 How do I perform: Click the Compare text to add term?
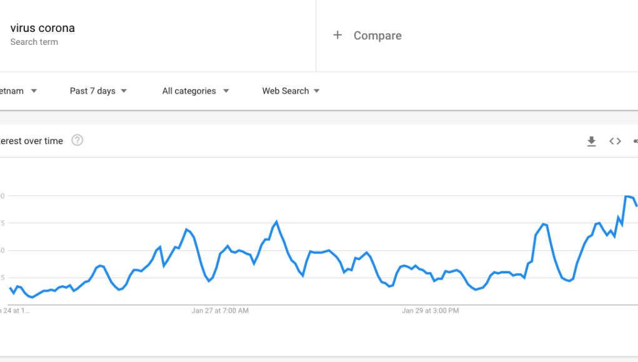(x=377, y=36)
